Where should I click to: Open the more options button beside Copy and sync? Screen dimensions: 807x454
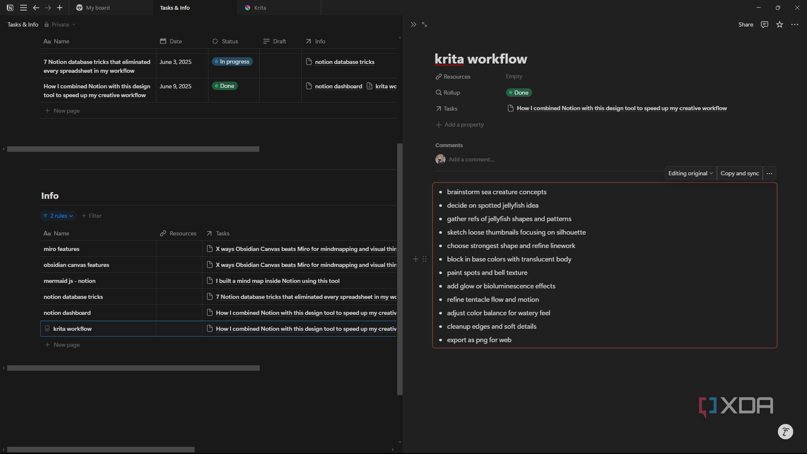pyautogui.click(x=770, y=173)
